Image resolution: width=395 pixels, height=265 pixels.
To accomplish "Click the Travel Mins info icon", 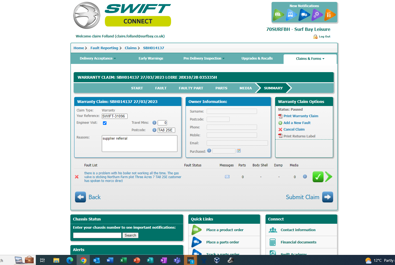I will [x=154, y=123].
